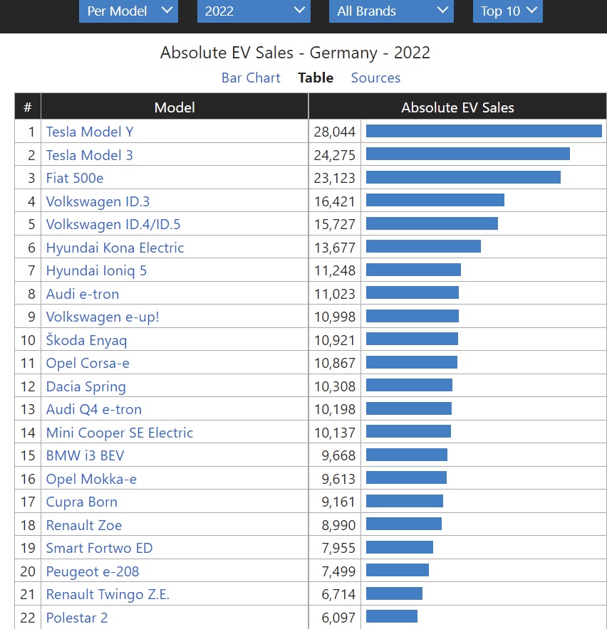Select the 10,921 sales value

[x=335, y=340]
